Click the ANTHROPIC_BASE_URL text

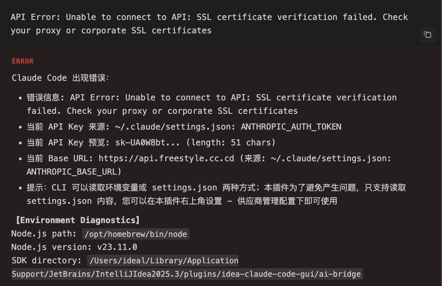[x=74, y=171]
